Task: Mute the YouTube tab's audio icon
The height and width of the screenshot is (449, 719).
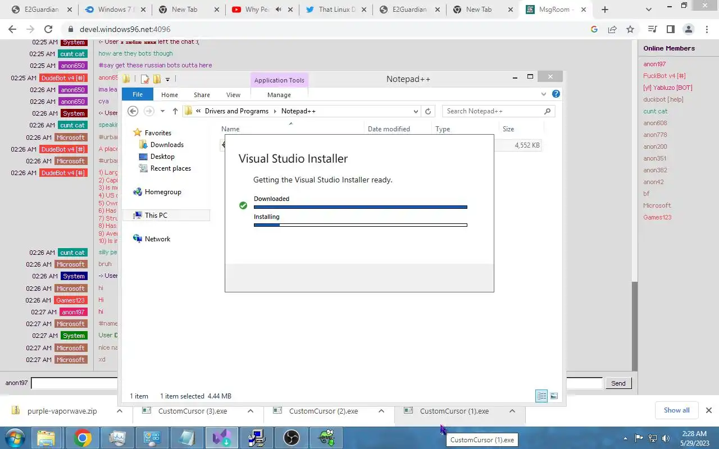Action: click(278, 10)
